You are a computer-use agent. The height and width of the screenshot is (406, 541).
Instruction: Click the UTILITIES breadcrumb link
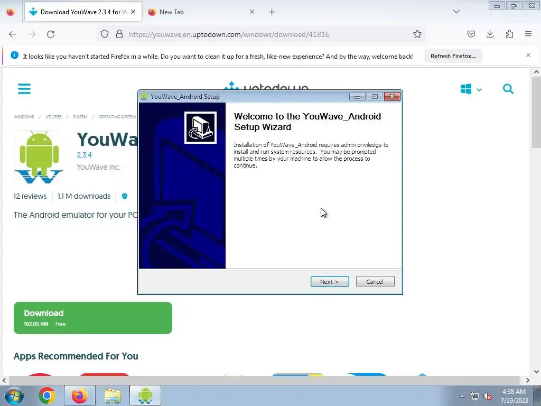53,117
